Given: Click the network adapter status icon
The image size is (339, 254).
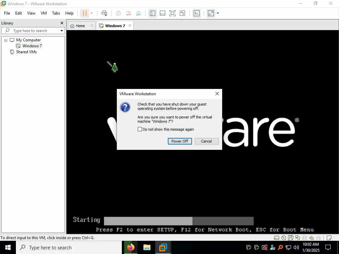Looking at the screenshot, I should click(x=298, y=238).
